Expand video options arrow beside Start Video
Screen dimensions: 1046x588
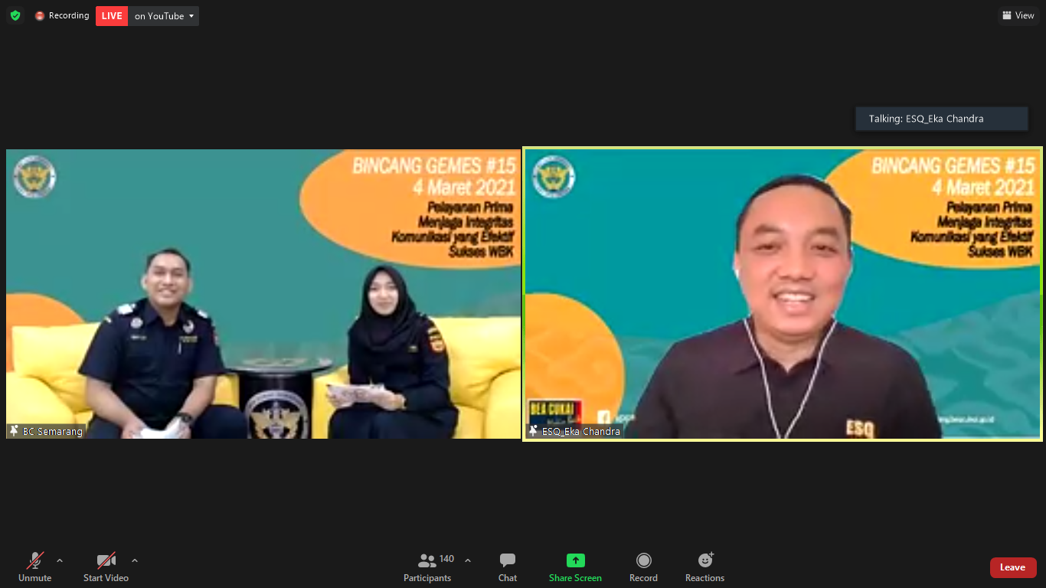pos(135,560)
